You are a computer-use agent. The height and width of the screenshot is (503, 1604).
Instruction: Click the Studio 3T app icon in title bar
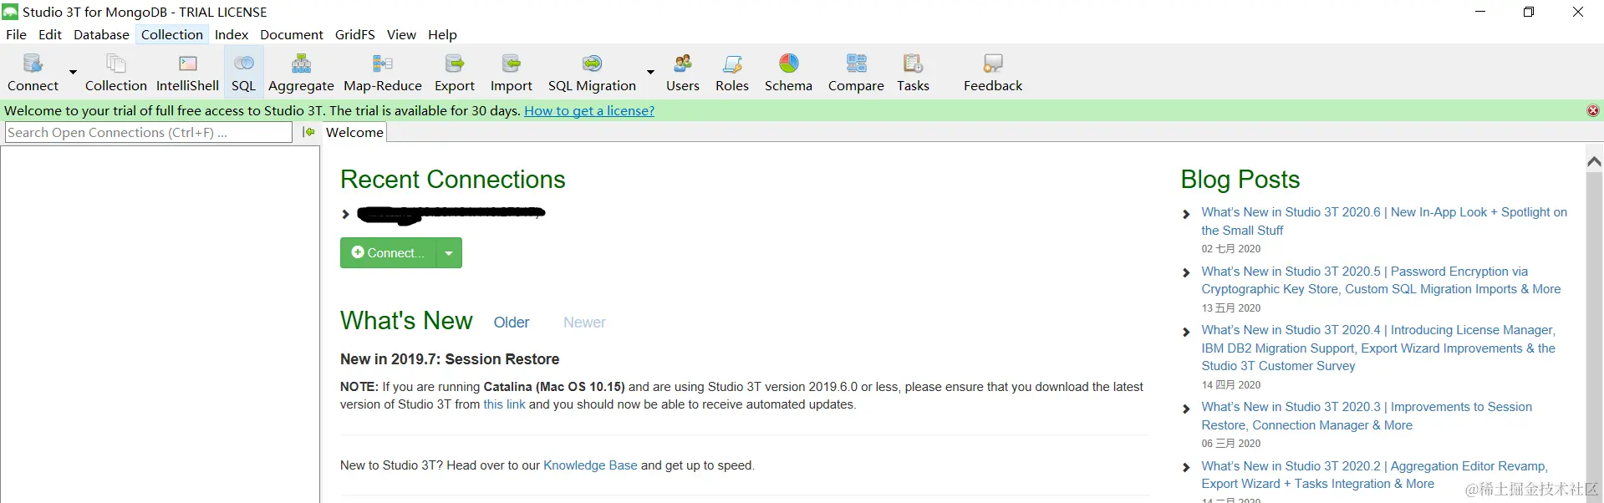10,12
